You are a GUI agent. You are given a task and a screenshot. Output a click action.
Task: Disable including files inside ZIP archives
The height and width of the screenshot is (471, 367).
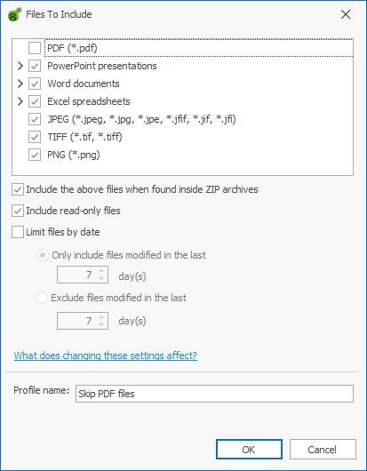pos(18,190)
